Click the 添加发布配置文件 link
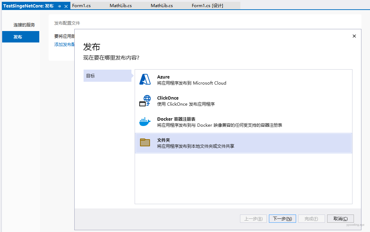Screen dimensions: 370x232 point(64,45)
